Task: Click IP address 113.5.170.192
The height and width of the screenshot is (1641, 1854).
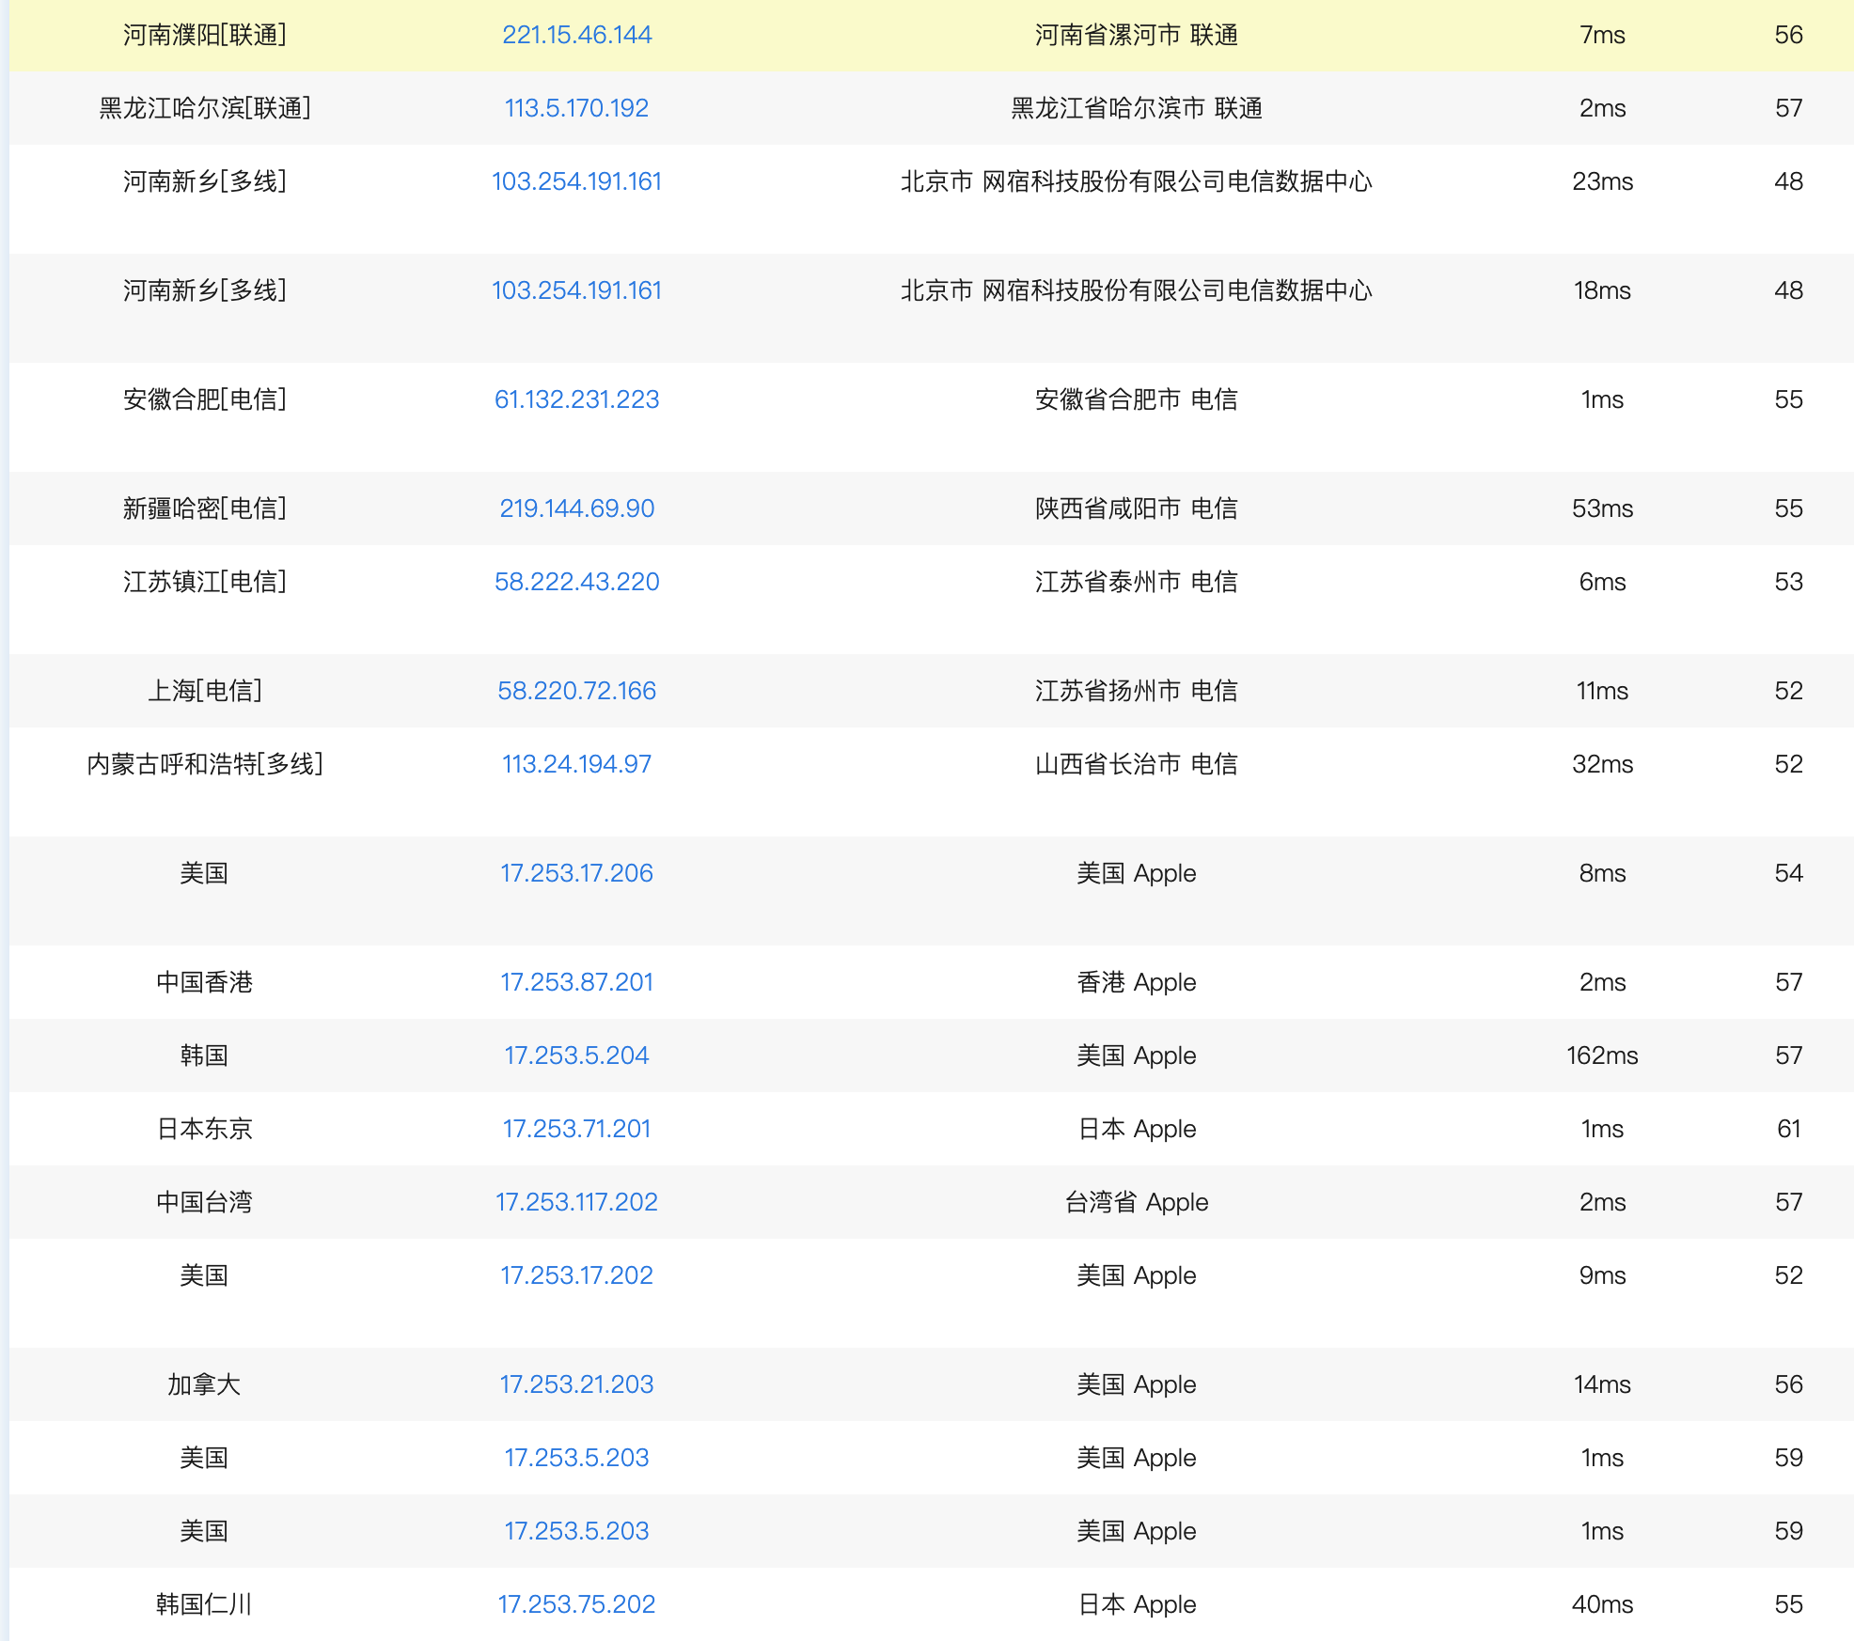Action: pos(576,108)
